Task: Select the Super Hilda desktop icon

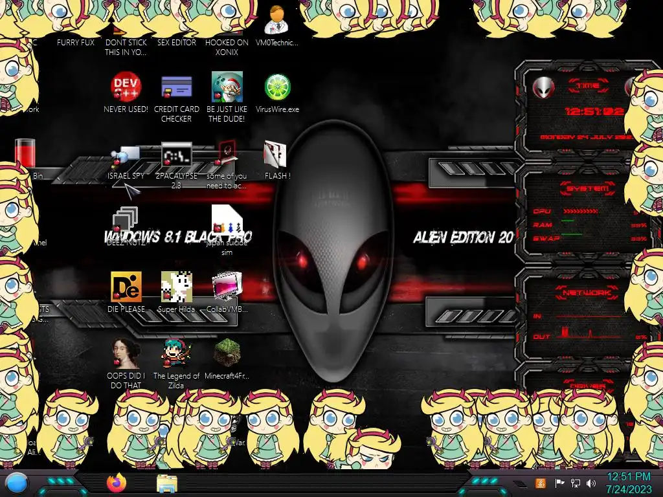Action: pos(176,287)
